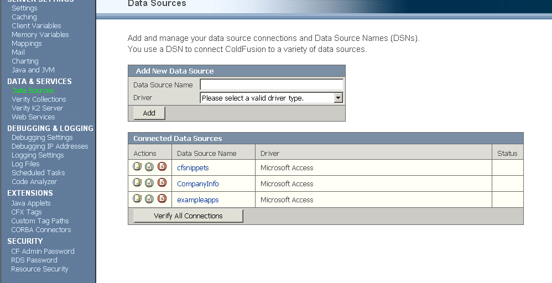
Task: Open Scheduled Tasks page
Action: tap(38, 173)
